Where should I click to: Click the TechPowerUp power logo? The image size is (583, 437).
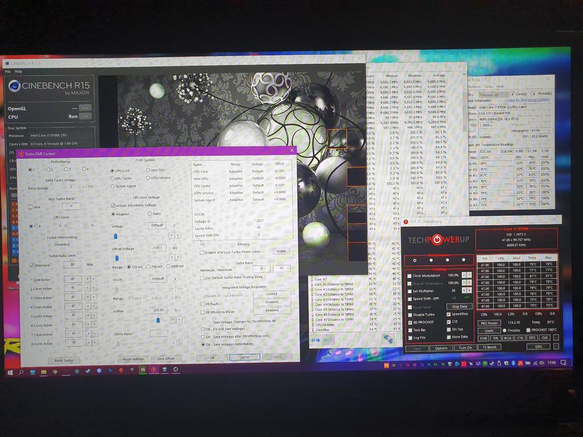[x=436, y=241]
